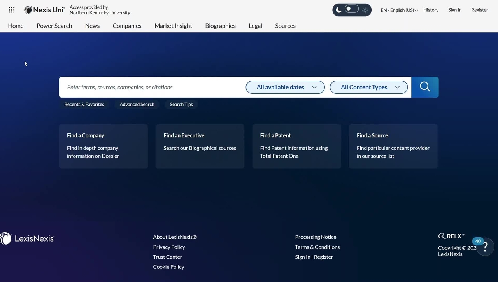
Task: Open the help question mark bubble
Action: 485,247
